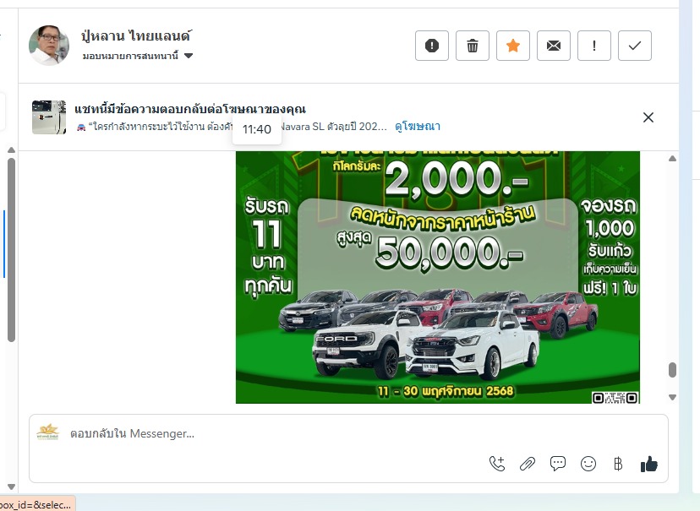Click left panel scrollbar down arrow
The image size is (700, 511).
(x=12, y=487)
